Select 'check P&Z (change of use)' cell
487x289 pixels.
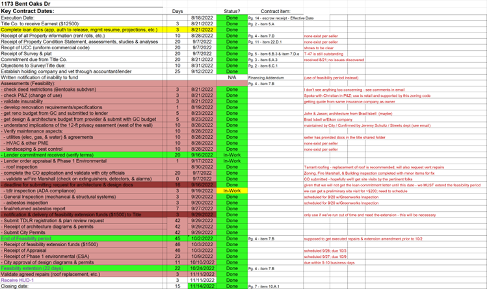click(x=81, y=95)
